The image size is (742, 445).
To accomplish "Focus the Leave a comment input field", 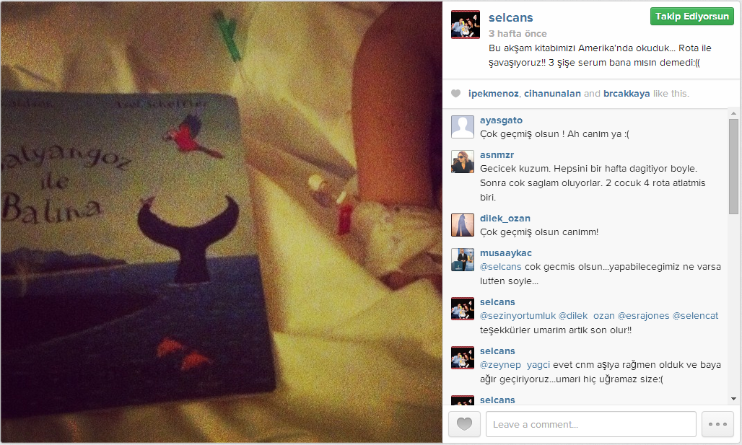I will pos(590,424).
